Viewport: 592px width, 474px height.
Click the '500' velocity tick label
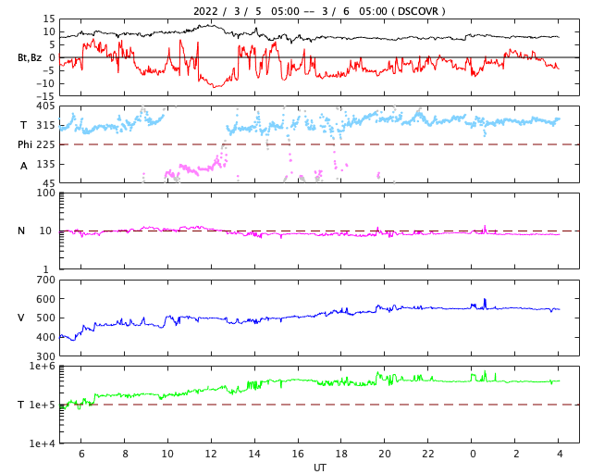pyautogui.click(x=46, y=318)
